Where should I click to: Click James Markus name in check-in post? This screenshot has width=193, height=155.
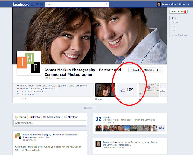(x=110, y=142)
